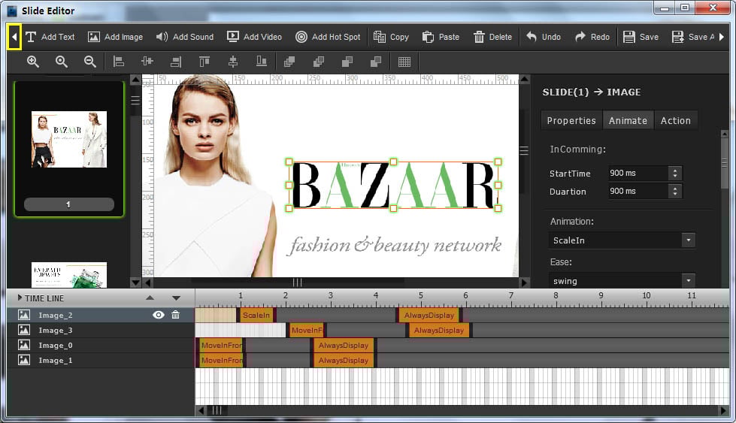Align objects to horizontal center

(x=147, y=62)
